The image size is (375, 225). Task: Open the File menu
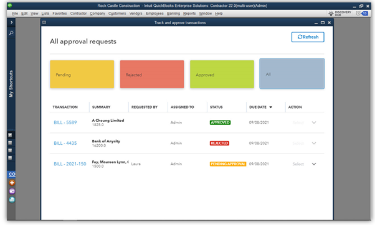[x=15, y=13]
